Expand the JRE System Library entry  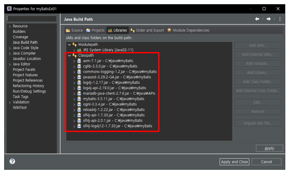coord(74,50)
